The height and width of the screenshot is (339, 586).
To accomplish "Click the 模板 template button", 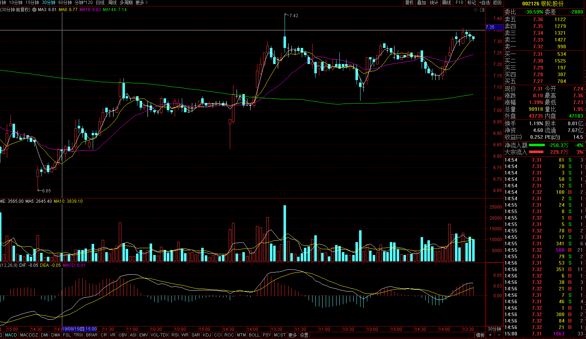I will pyautogui.click(x=480, y=335).
